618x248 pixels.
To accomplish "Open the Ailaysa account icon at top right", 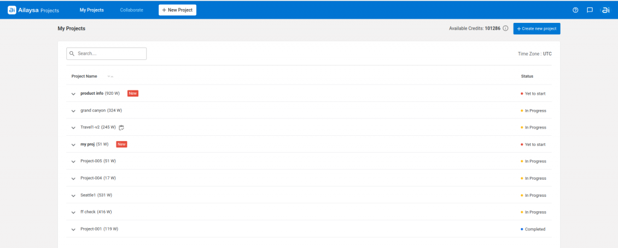I will tap(605, 10).
